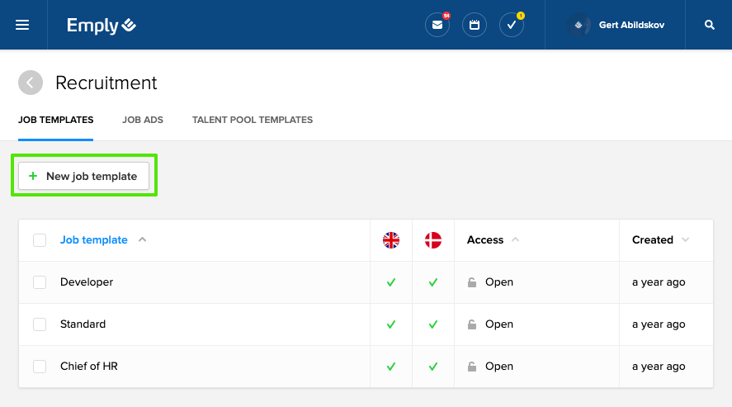Switch to the Job Ads tab
Image resolution: width=732 pixels, height=407 pixels.
143,120
